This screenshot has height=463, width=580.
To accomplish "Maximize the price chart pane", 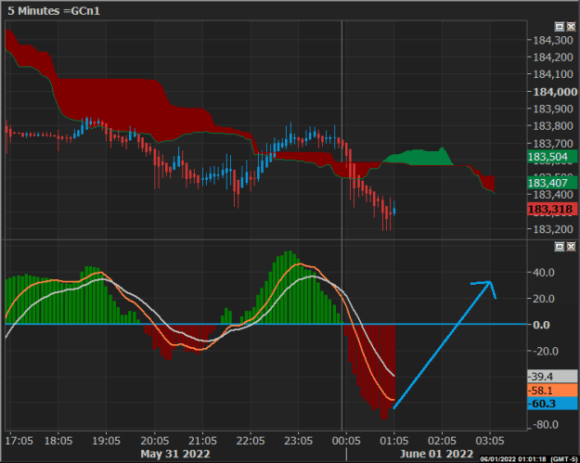I will click(560, 27).
